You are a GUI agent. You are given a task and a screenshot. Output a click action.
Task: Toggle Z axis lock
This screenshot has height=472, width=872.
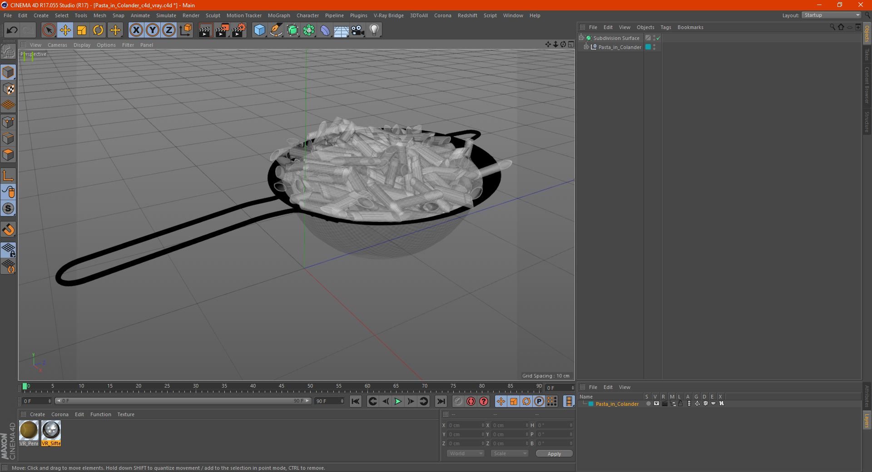[x=169, y=30]
